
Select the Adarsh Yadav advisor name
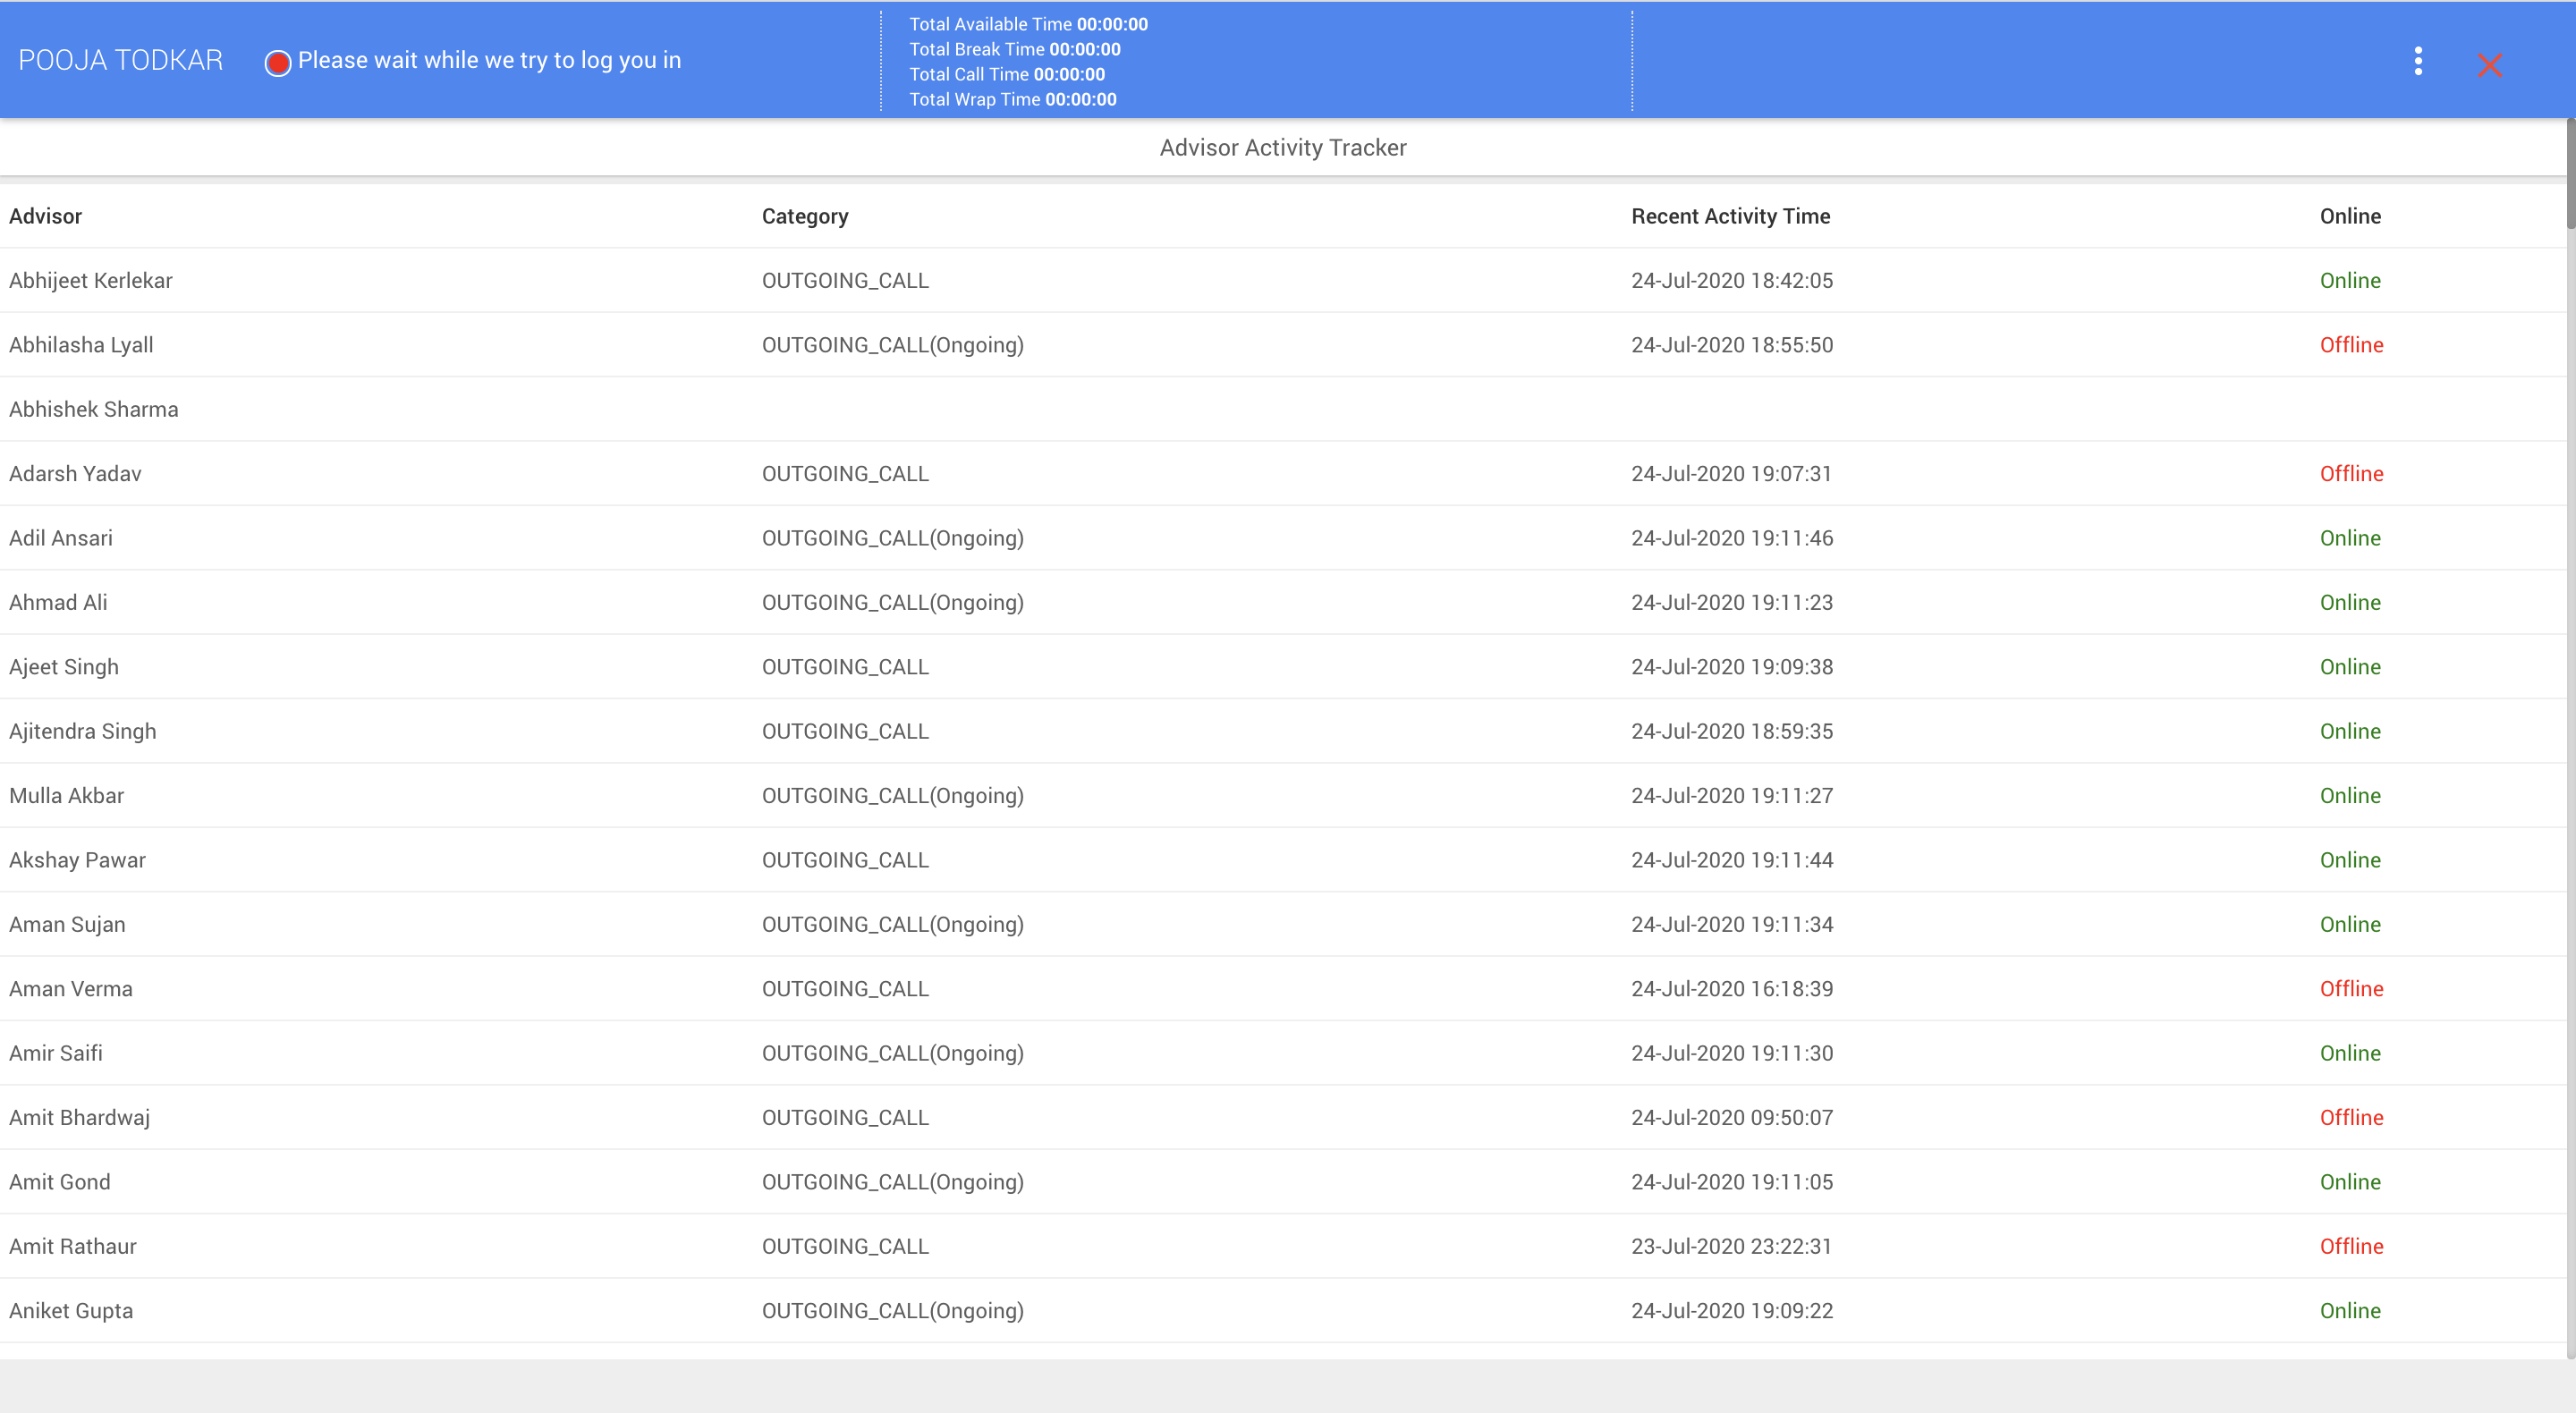pos(75,473)
